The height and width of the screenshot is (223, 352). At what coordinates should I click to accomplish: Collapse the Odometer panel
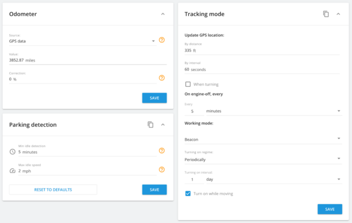(163, 14)
